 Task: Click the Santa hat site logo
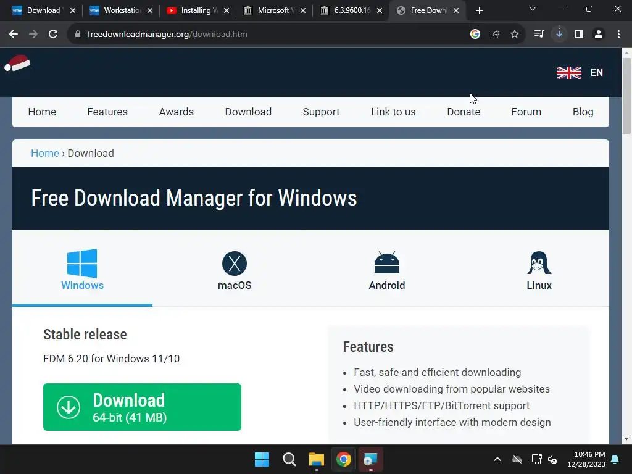click(17, 64)
